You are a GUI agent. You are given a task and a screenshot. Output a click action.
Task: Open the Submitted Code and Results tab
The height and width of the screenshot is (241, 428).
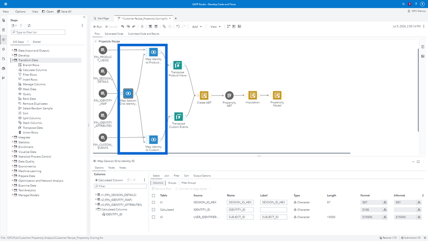click(x=144, y=34)
